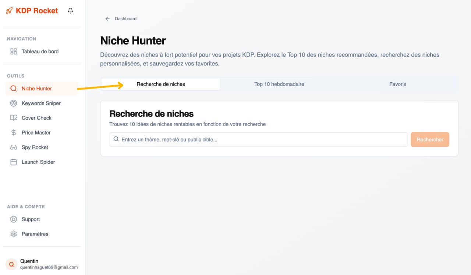
Task: Click the 'Trouvez 10 idées de niches' subtitle
Action: point(188,124)
